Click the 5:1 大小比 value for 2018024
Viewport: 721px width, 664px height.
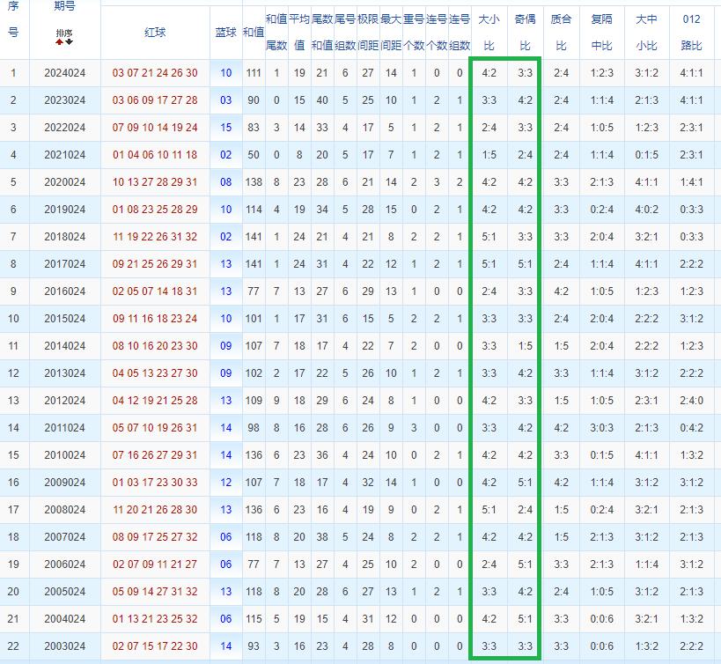click(x=489, y=237)
